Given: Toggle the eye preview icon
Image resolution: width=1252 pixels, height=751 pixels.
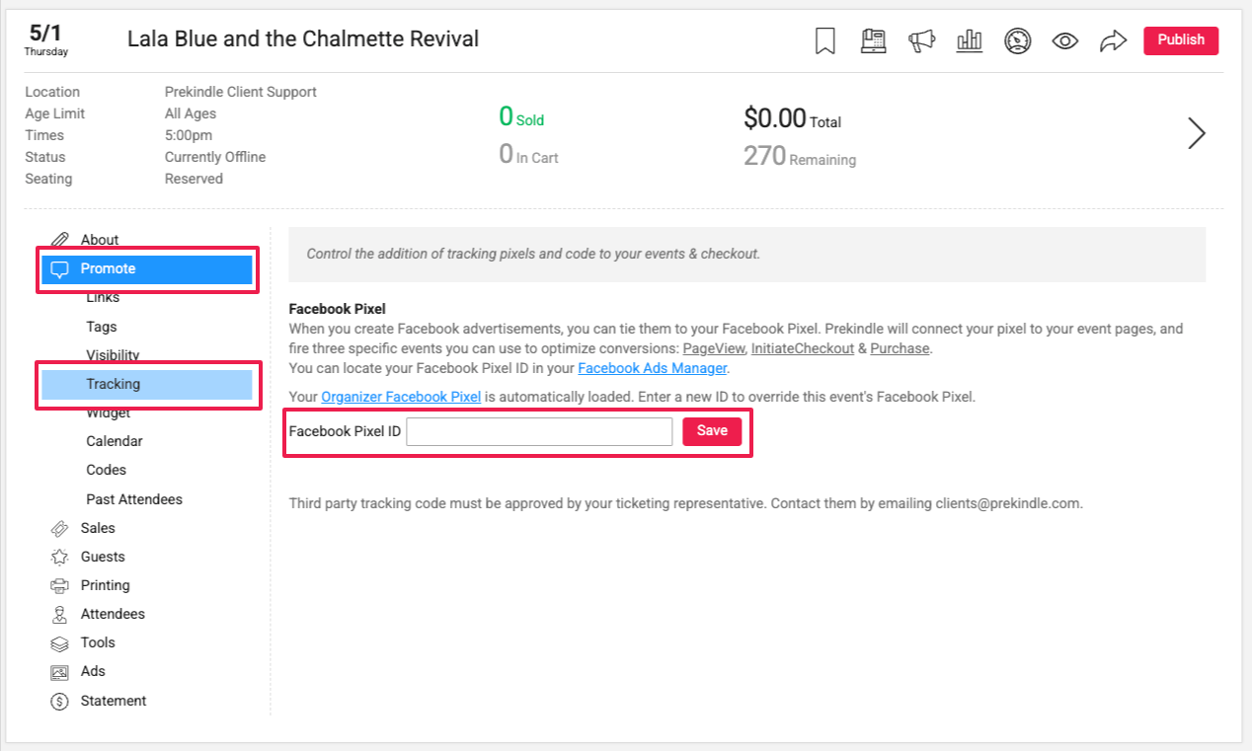Looking at the screenshot, I should point(1064,40).
